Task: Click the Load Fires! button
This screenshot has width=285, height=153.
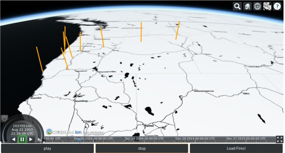Action: point(236,148)
